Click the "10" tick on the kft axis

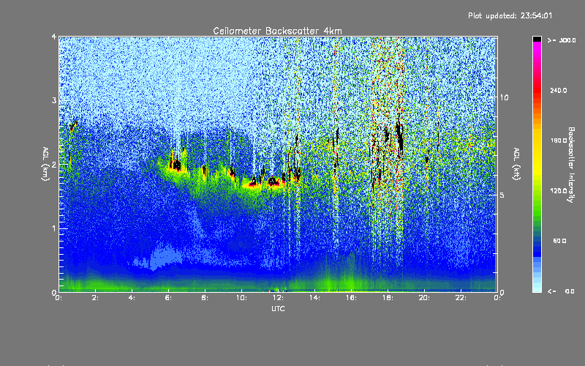point(504,97)
